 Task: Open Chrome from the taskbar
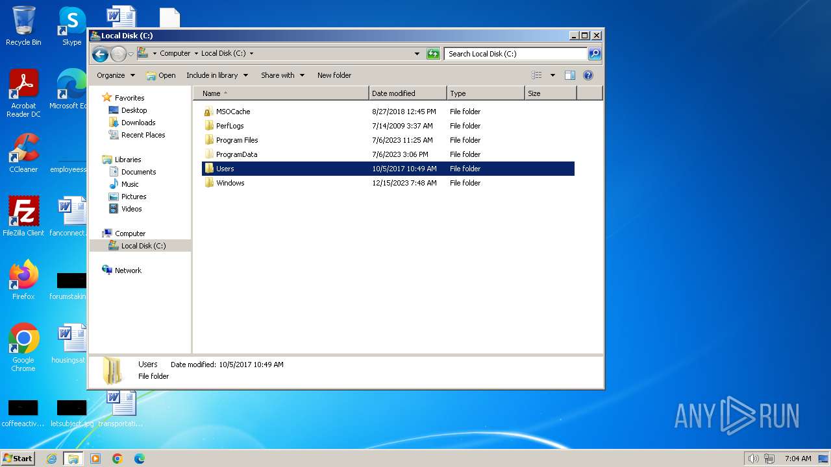[118, 459]
